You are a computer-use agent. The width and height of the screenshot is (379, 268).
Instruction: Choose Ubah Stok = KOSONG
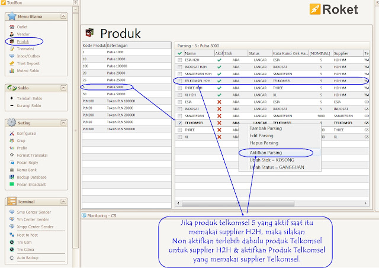[272, 160]
